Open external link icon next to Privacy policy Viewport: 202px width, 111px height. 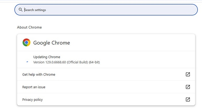coord(188,99)
